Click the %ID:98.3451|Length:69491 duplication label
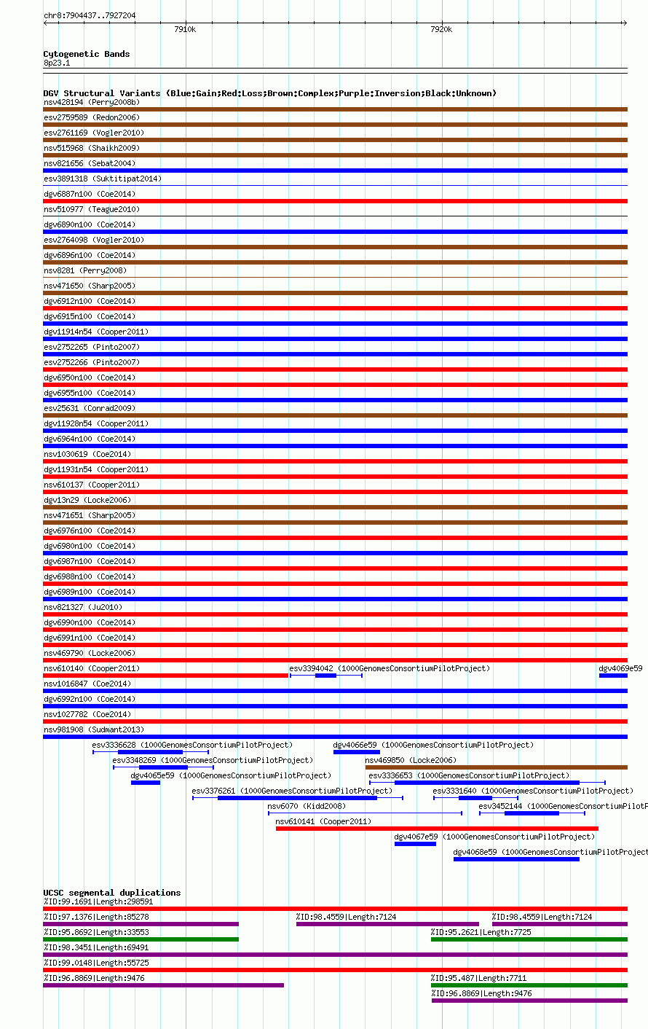 click(x=96, y=947)
